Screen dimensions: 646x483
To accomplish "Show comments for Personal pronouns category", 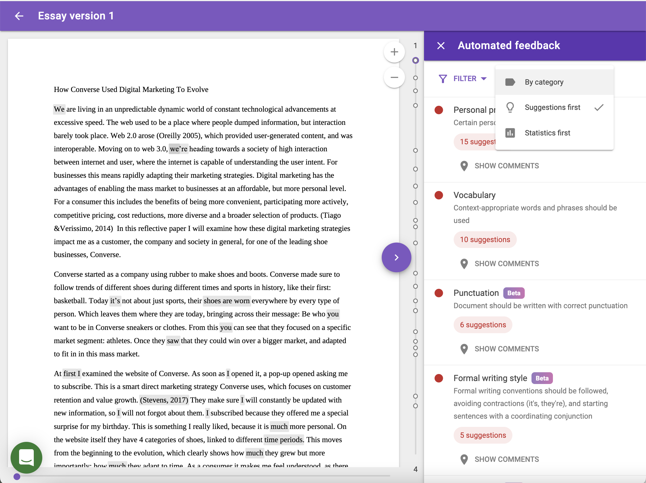I will [500, 166].
